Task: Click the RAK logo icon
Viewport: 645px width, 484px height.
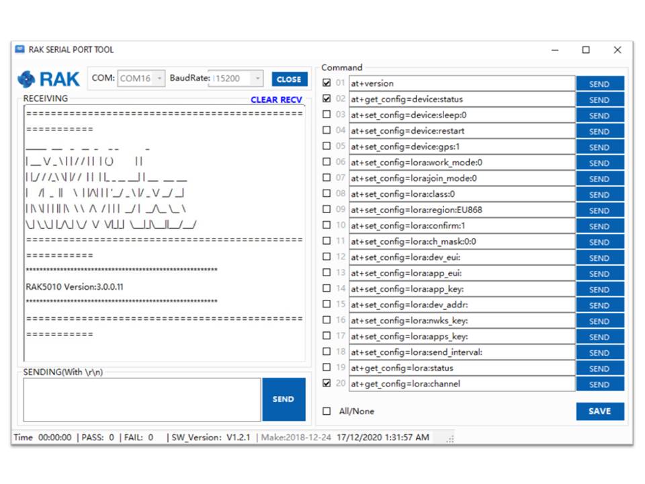Action: (x=26, y=79)
